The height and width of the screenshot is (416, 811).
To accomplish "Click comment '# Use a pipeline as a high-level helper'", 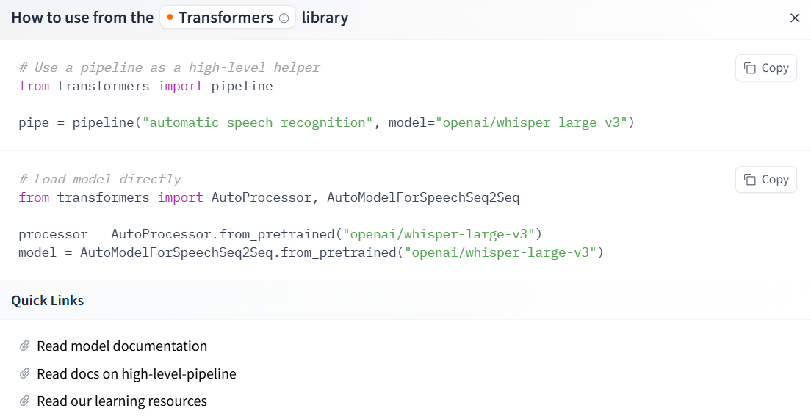I will click(170, 67).
